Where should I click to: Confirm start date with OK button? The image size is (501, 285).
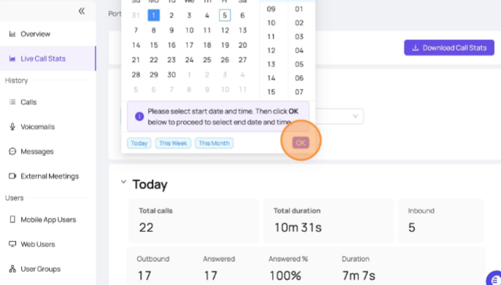click(300, 143)
